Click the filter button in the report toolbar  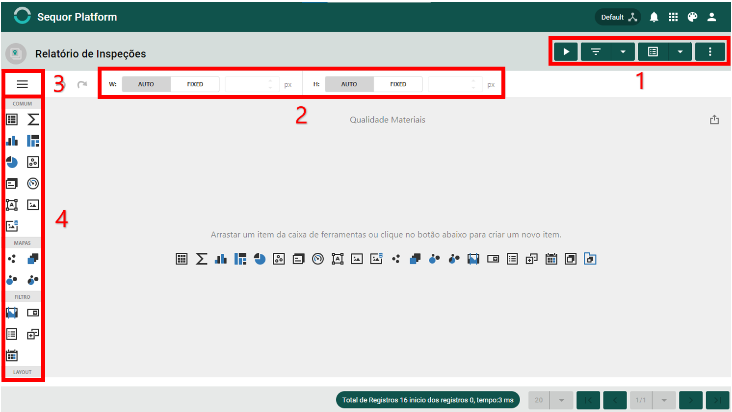point(596,51)
